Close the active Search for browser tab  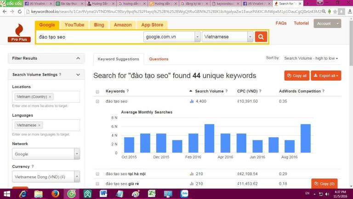[300, 4]
